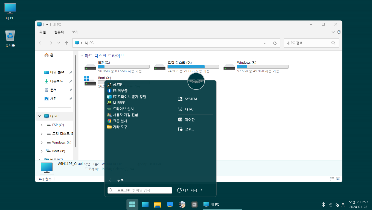Open the green-bordered chip taskbar icon

194,205
